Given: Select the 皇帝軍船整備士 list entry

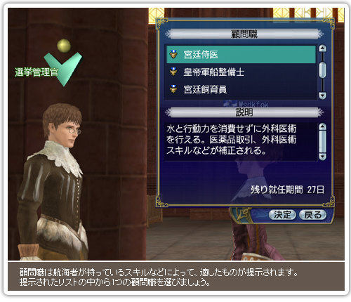Looking at the screenshot, I should (241, 72).
